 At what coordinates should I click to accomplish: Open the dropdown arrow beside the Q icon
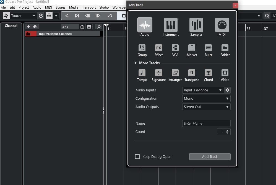[259, 16]
